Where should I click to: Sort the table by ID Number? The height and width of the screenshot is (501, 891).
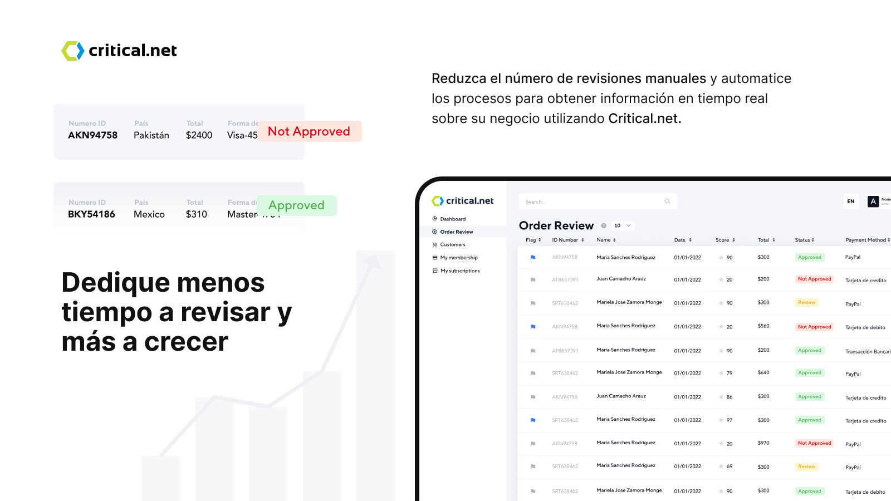click(x=568, y=240)
